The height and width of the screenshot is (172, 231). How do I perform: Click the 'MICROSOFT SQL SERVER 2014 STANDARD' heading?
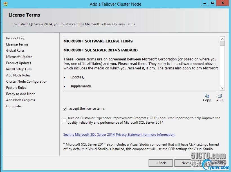tap(101, 50)
